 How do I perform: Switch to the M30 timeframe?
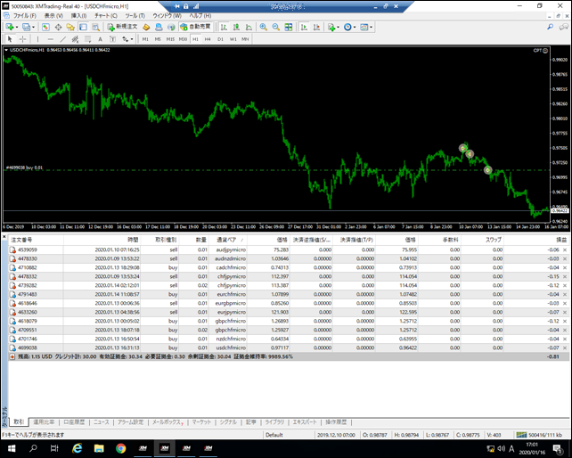click(183, 39)
